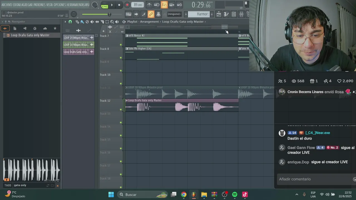Open the ARCHIVO menu

[7, 5]
